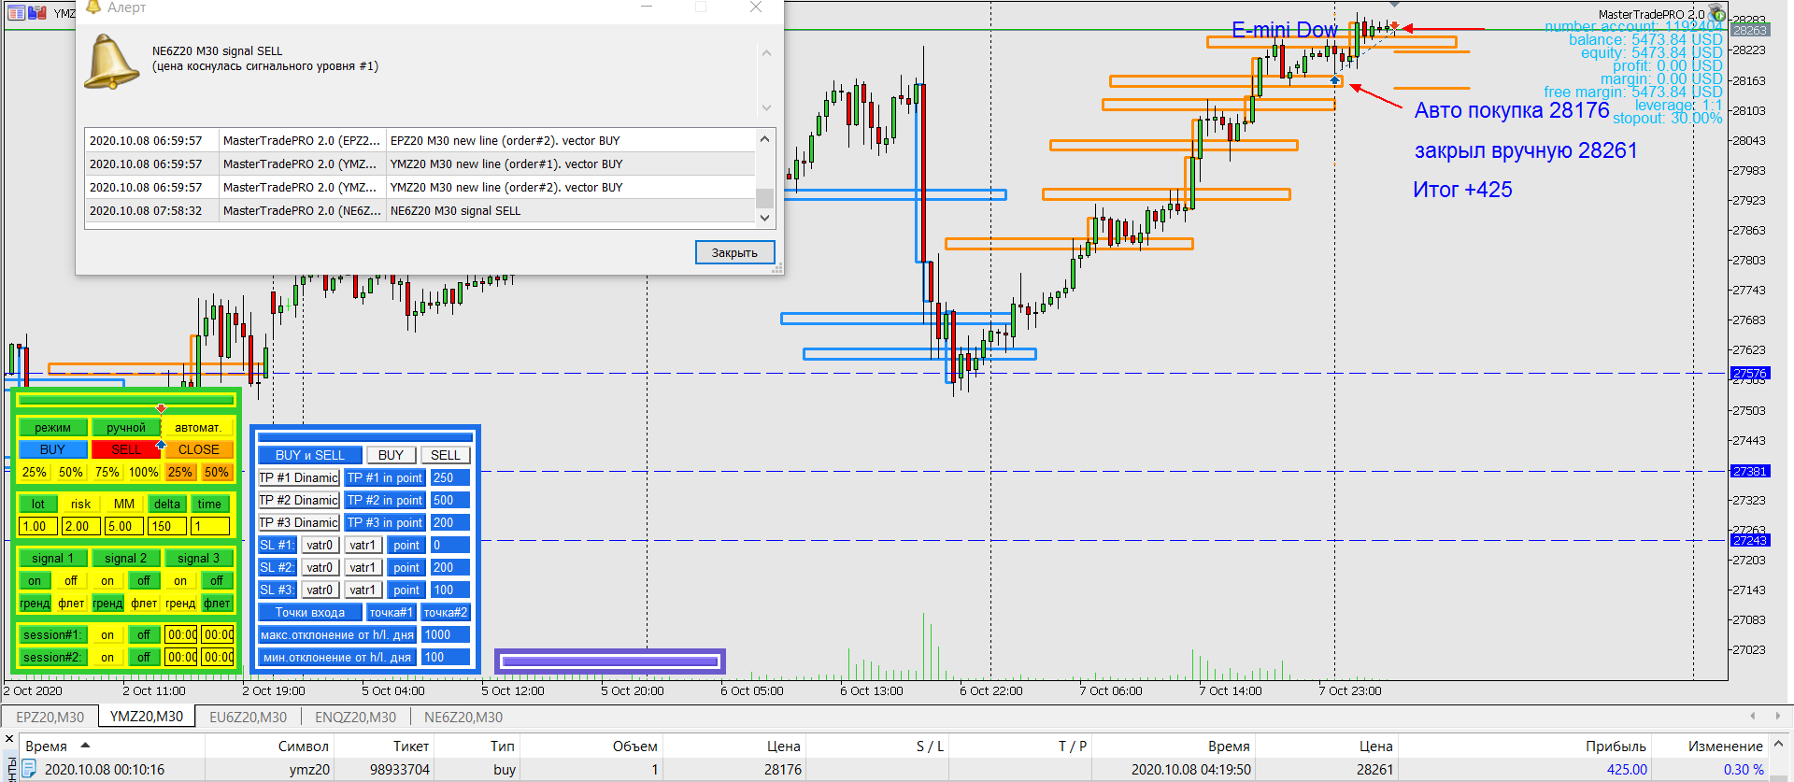
Task: Switch to the NE6Z20,M30 chart tab
Action: point(463,717)
